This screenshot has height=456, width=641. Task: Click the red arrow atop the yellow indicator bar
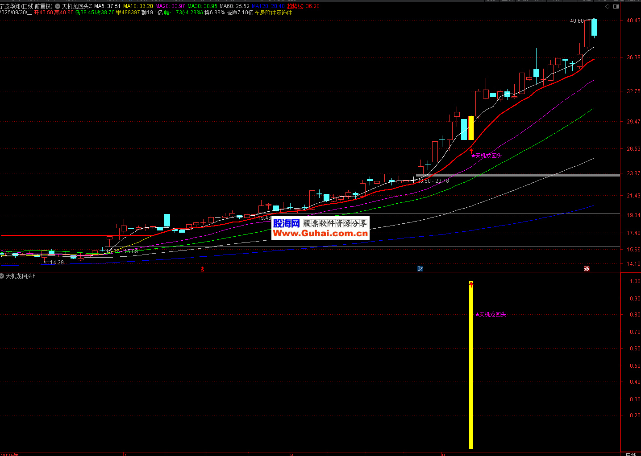pyautogui.click(x=471, y=284)
